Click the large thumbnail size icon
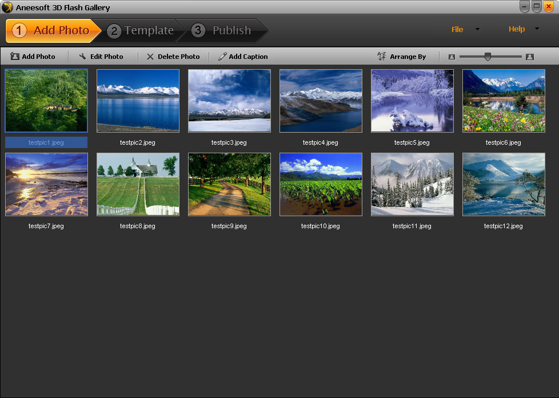Image resolution: width=559 pixels, height=398 pixels. pos(530,57)
